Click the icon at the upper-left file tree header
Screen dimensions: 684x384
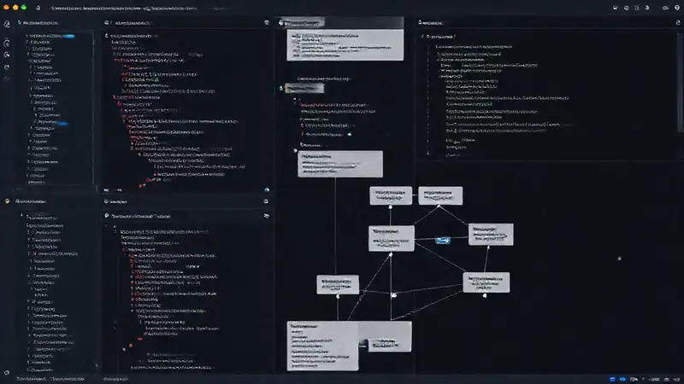click(19, 22)
